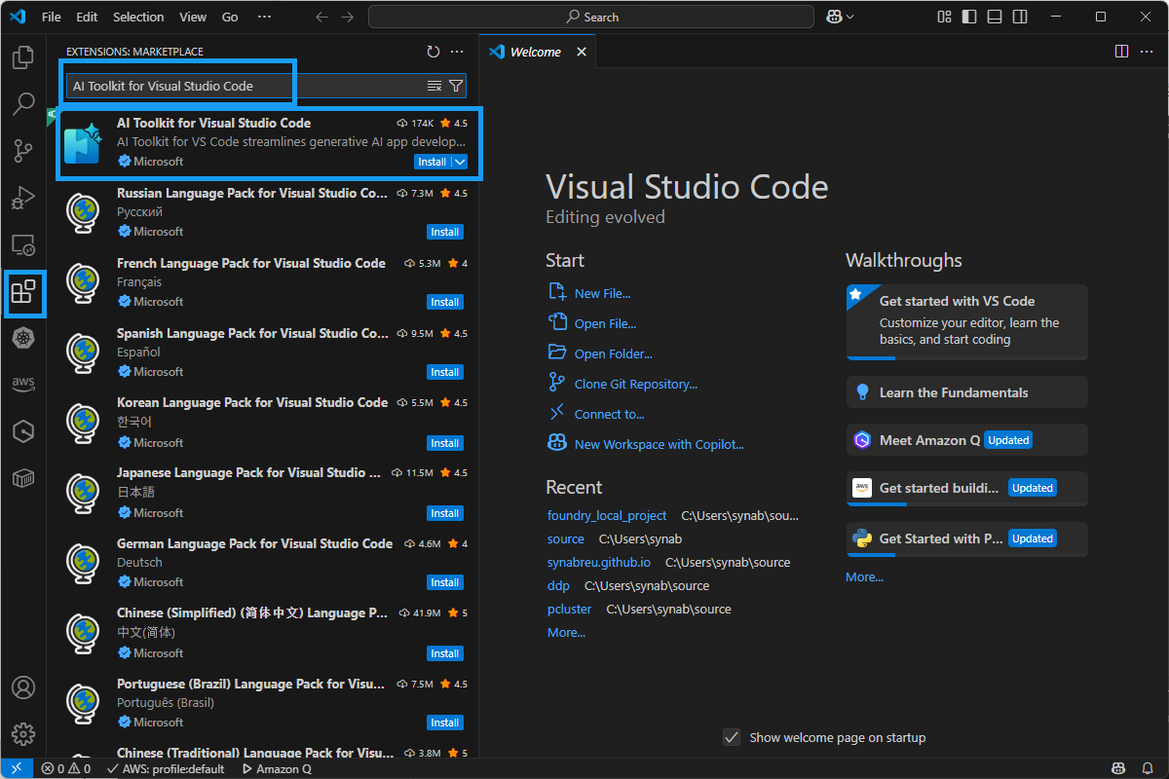The image size is (1169, 779).
Task: Install the Korean Language Pack
Action: point(445,443)
